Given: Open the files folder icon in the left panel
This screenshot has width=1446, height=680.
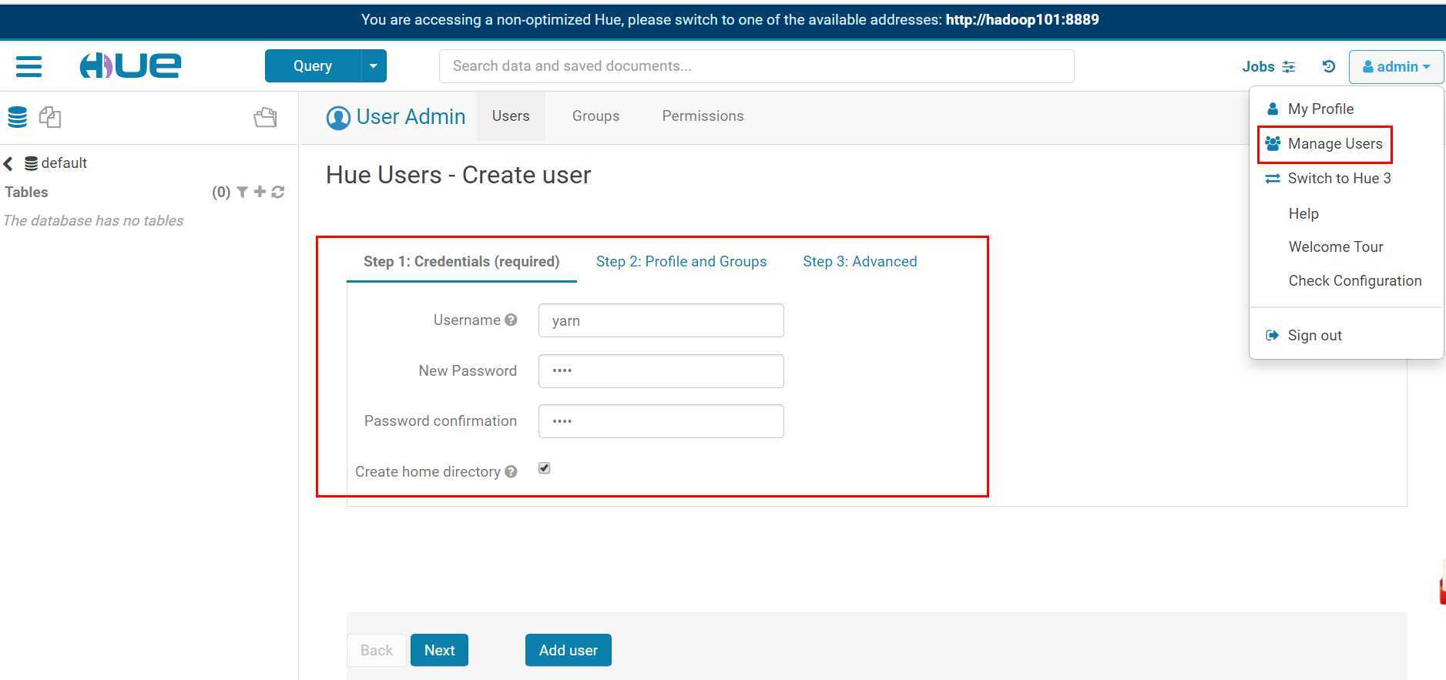Looking at the screenshot, I should click(x=265, y=117).
